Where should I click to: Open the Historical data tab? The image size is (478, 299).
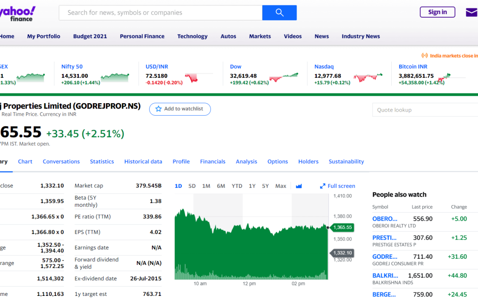143,161
